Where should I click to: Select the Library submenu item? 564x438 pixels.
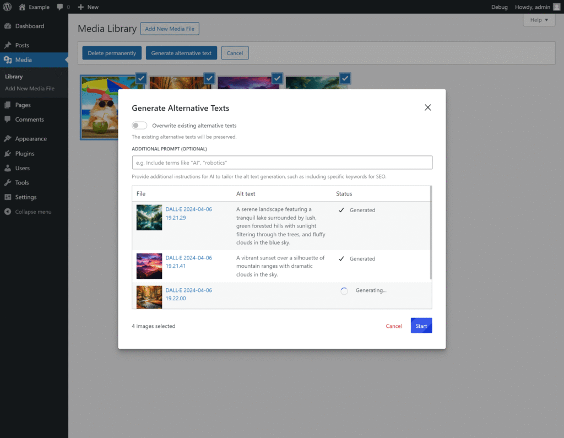click(14, 76)
